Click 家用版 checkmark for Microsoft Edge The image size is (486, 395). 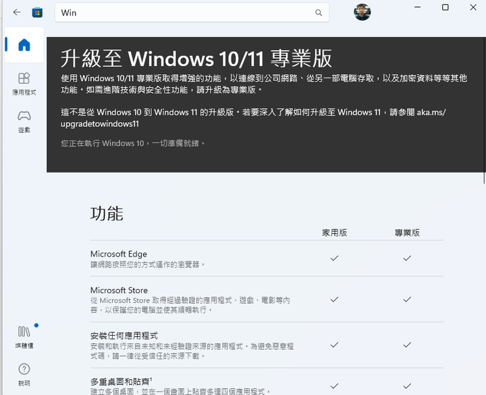click(x=334, y=258)
